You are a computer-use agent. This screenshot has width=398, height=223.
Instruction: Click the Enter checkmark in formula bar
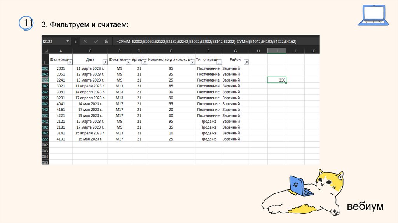click(x=96, y=41)
